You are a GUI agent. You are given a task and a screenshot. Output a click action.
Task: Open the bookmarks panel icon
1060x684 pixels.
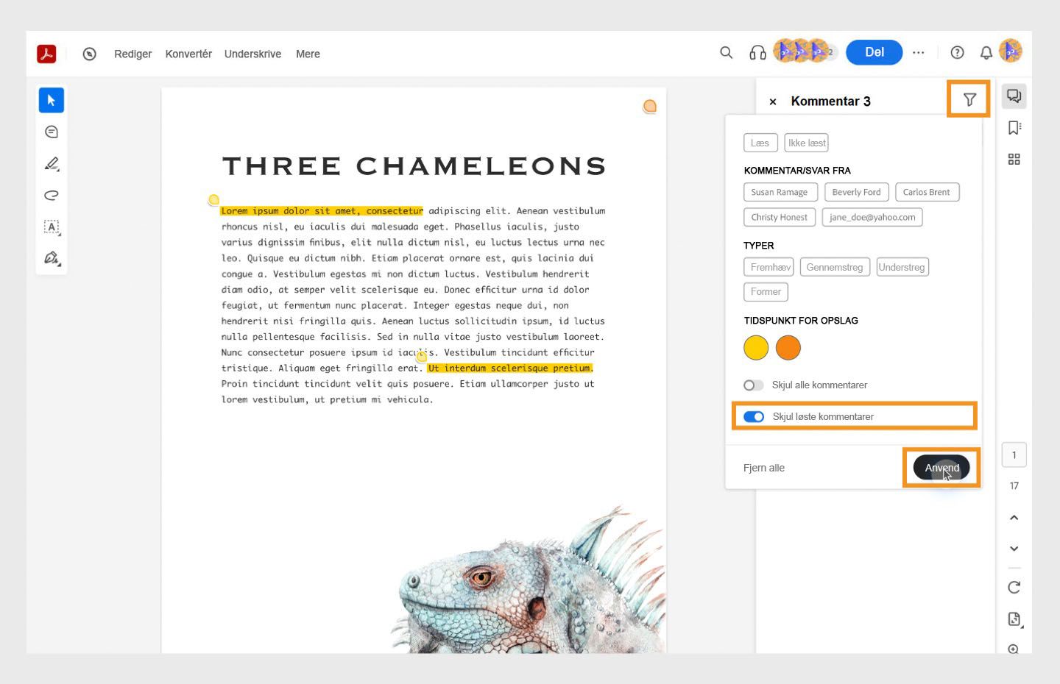point(1014,128)
